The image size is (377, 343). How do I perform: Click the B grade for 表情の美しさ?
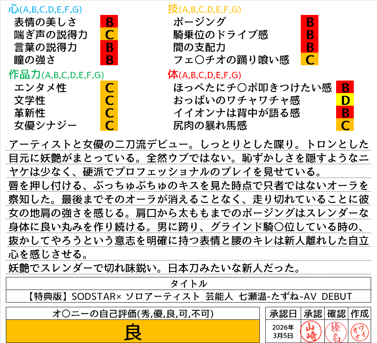[x=109, y=22]
